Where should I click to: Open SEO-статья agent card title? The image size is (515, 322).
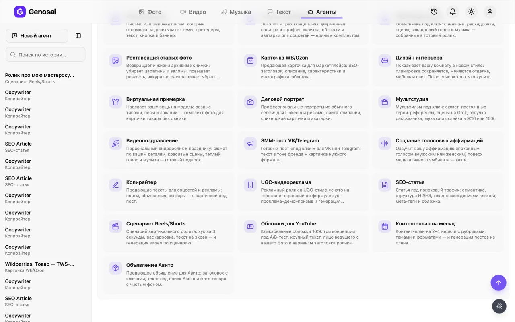410,182
